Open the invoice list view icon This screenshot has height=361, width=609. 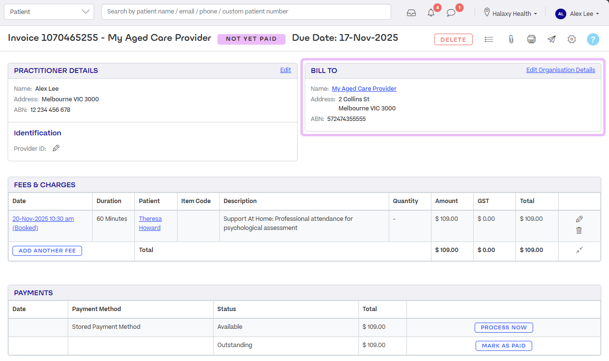[x=489, y=39]
